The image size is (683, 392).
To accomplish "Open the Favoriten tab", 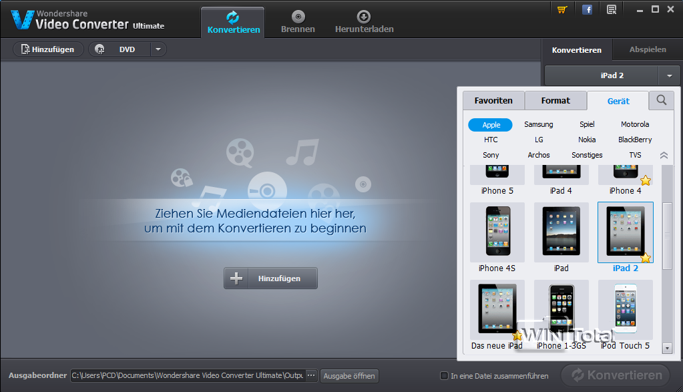I will pyautogui.click(x=493, y=101).
